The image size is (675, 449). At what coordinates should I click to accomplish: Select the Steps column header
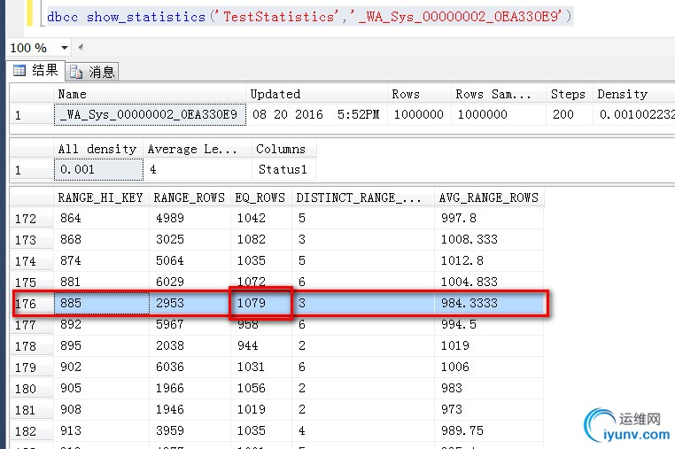click(x=569, y=94)
